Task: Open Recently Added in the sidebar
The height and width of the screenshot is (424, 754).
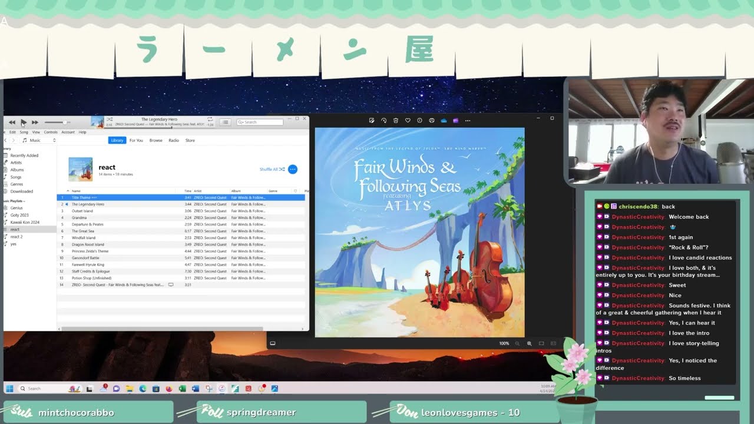Action: (24, 155)
